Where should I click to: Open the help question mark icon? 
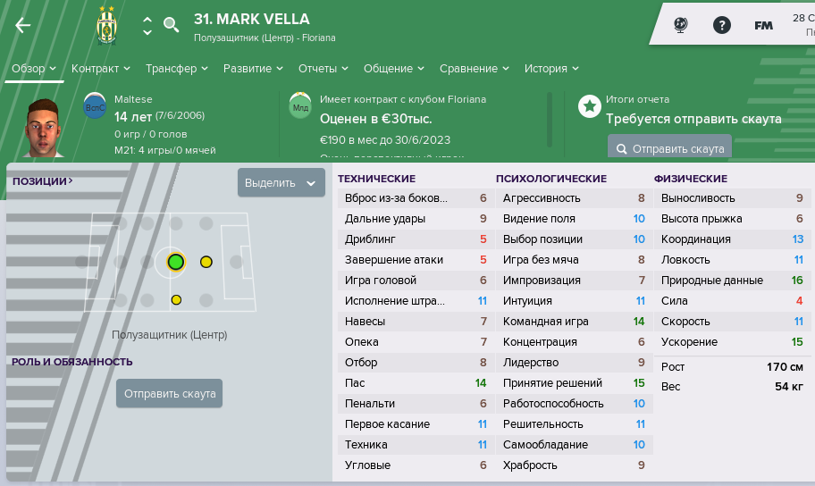point(721,25)
